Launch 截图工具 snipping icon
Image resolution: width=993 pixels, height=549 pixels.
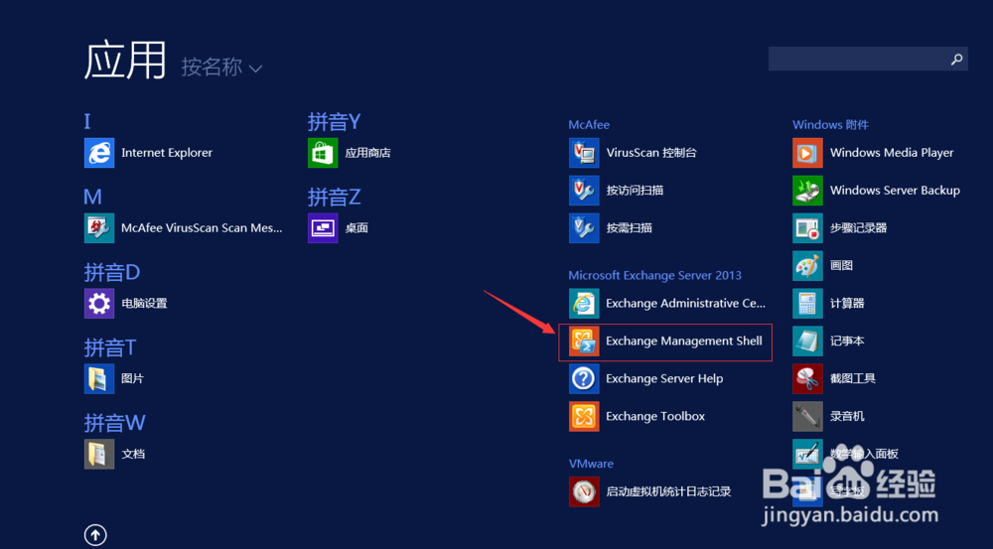tap(807, 378)
